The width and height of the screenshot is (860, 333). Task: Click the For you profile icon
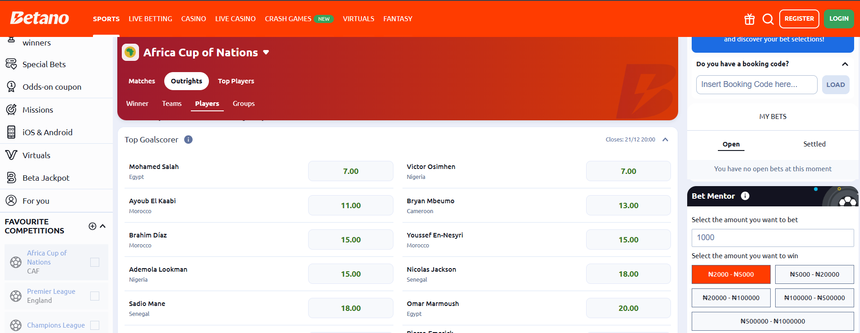(11, 201)
